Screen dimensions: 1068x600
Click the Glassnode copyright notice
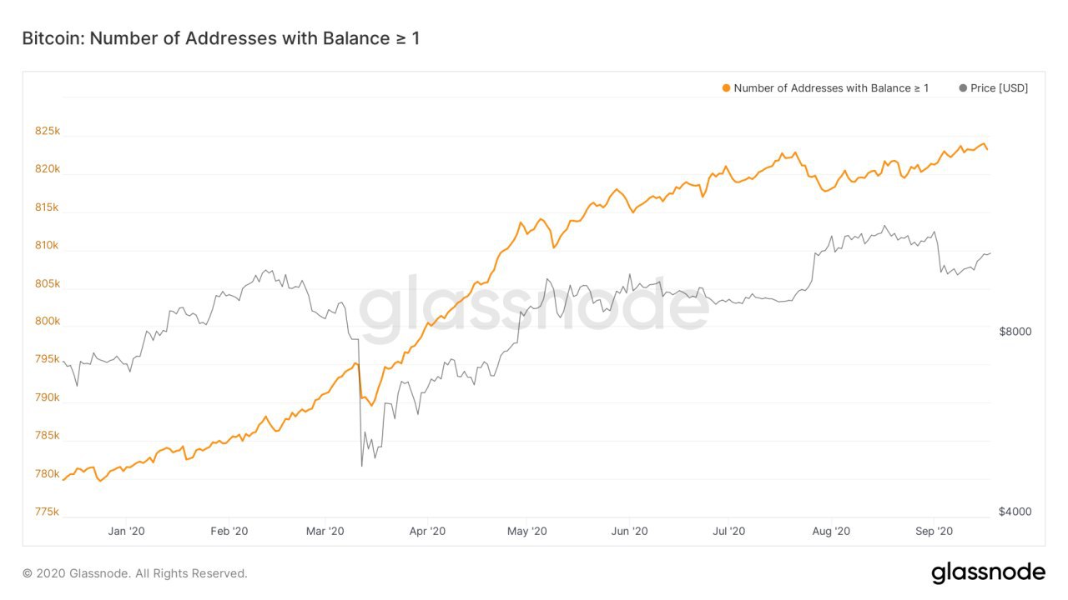point(135,573)
